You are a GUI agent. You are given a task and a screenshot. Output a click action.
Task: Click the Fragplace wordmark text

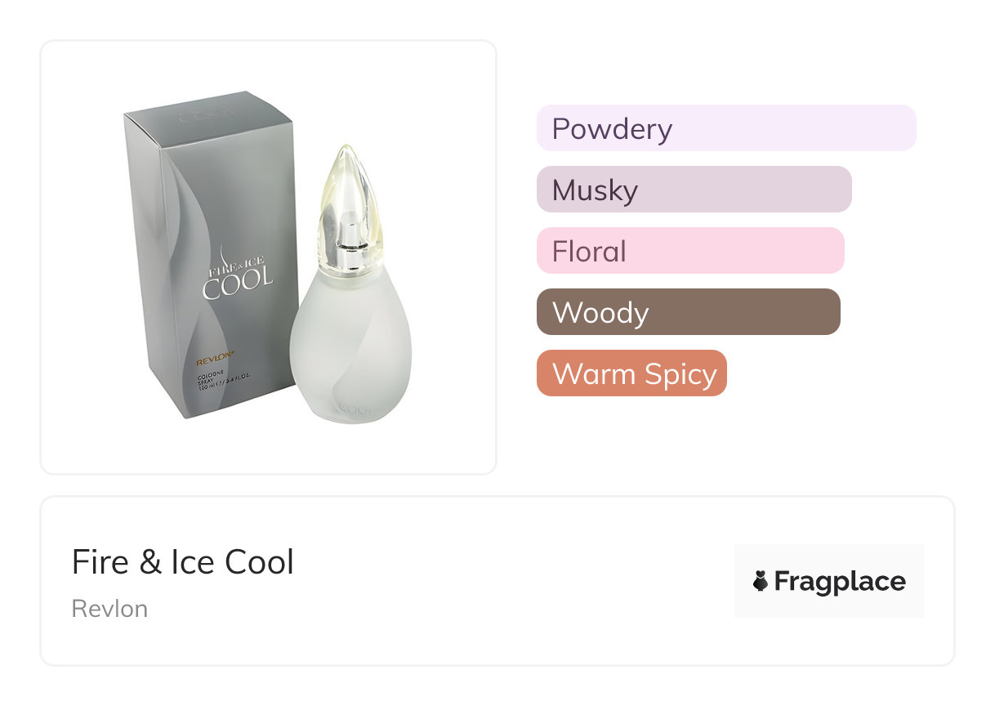[840, 582]
